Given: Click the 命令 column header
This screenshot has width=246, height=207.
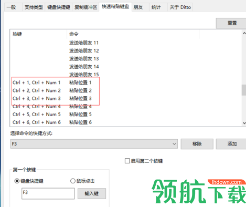Looking at the screenshot, I should click(133, 34).
